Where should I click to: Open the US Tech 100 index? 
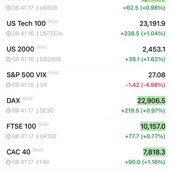coord(26,24)
